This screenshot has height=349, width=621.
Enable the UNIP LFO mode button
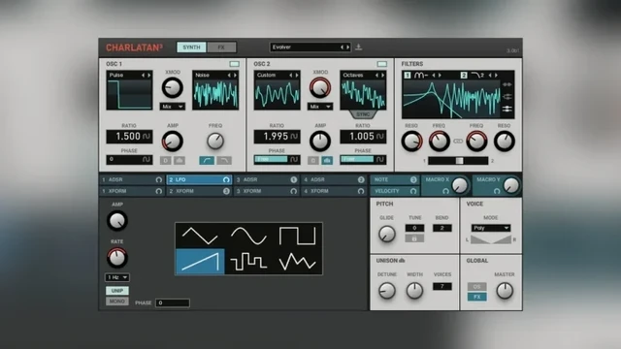116,291
